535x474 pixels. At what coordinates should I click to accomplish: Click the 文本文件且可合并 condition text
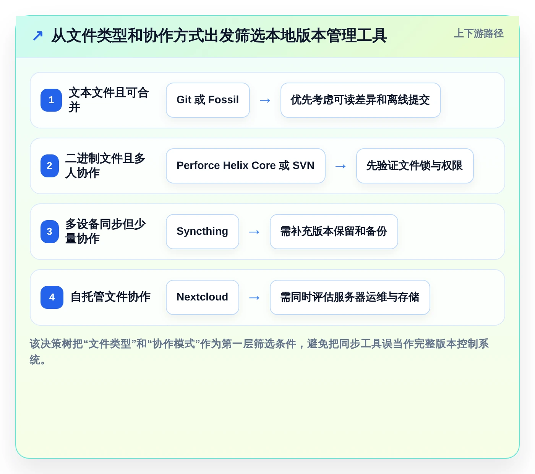click(109, 100)
